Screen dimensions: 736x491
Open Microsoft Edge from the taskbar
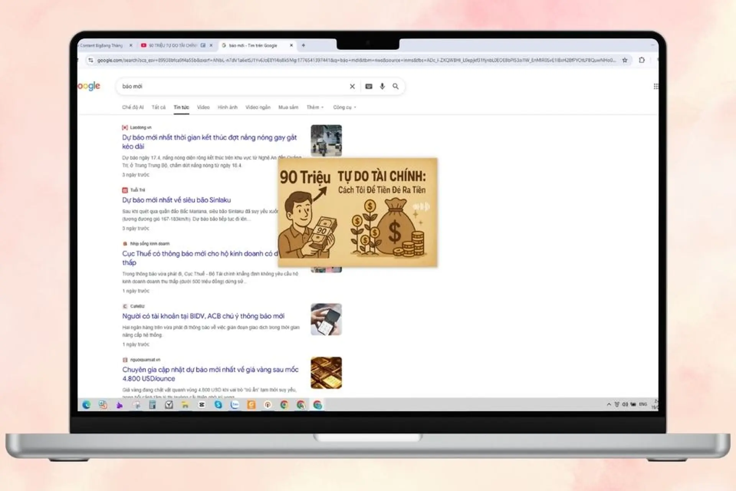86,405
